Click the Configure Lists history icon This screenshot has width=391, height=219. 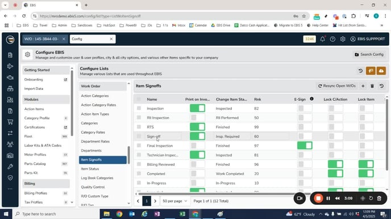360,71
